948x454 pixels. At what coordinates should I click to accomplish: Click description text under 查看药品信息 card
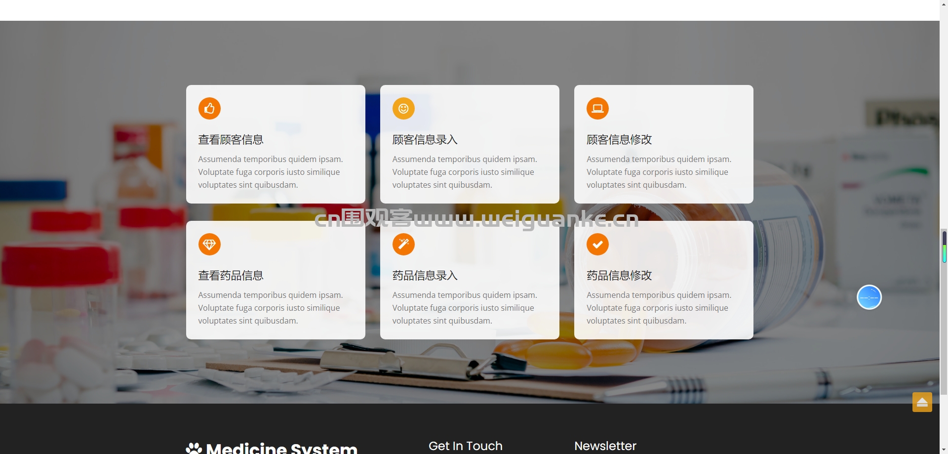(x=271, y=308)
